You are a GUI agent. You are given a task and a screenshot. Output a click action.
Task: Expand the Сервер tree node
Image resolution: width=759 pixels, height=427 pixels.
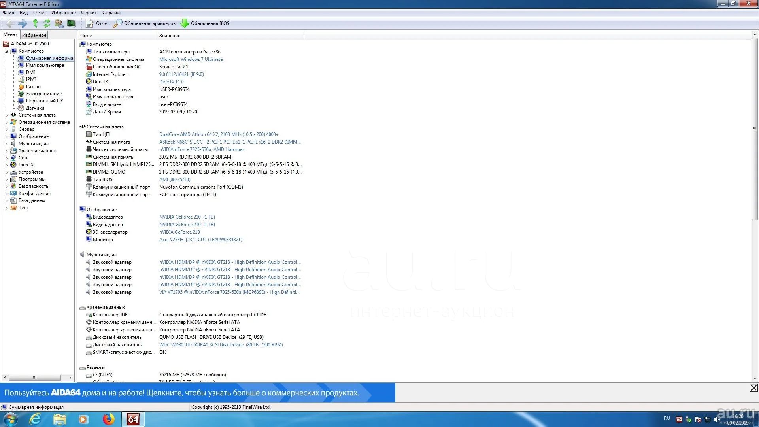point(6,130)
